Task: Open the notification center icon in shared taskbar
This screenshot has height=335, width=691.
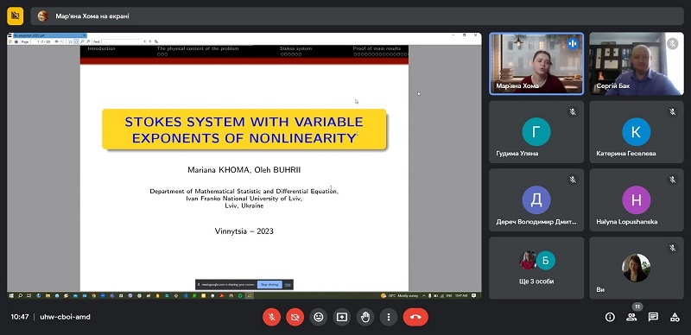Action: 473,296
